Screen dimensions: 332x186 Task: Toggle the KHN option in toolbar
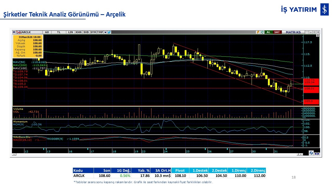pyautogui.click(x=78, y=32)
